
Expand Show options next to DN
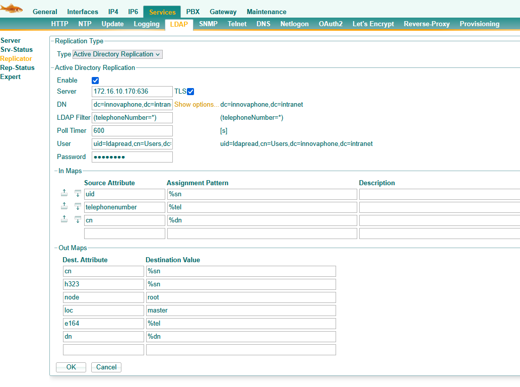point(197,105)
